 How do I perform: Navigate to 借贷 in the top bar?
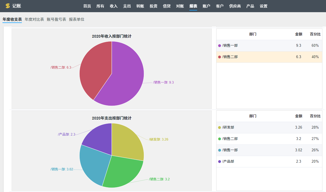point(167,6)
